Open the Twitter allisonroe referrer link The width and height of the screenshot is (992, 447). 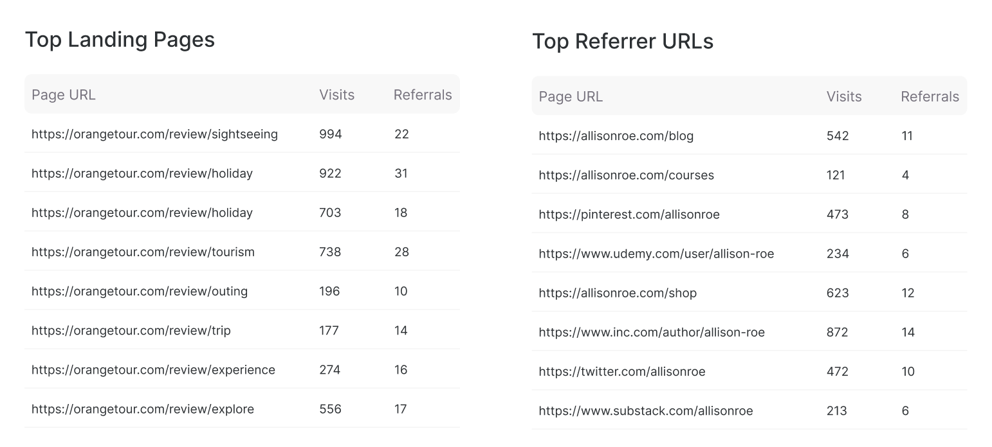click(x=622, y=371)
